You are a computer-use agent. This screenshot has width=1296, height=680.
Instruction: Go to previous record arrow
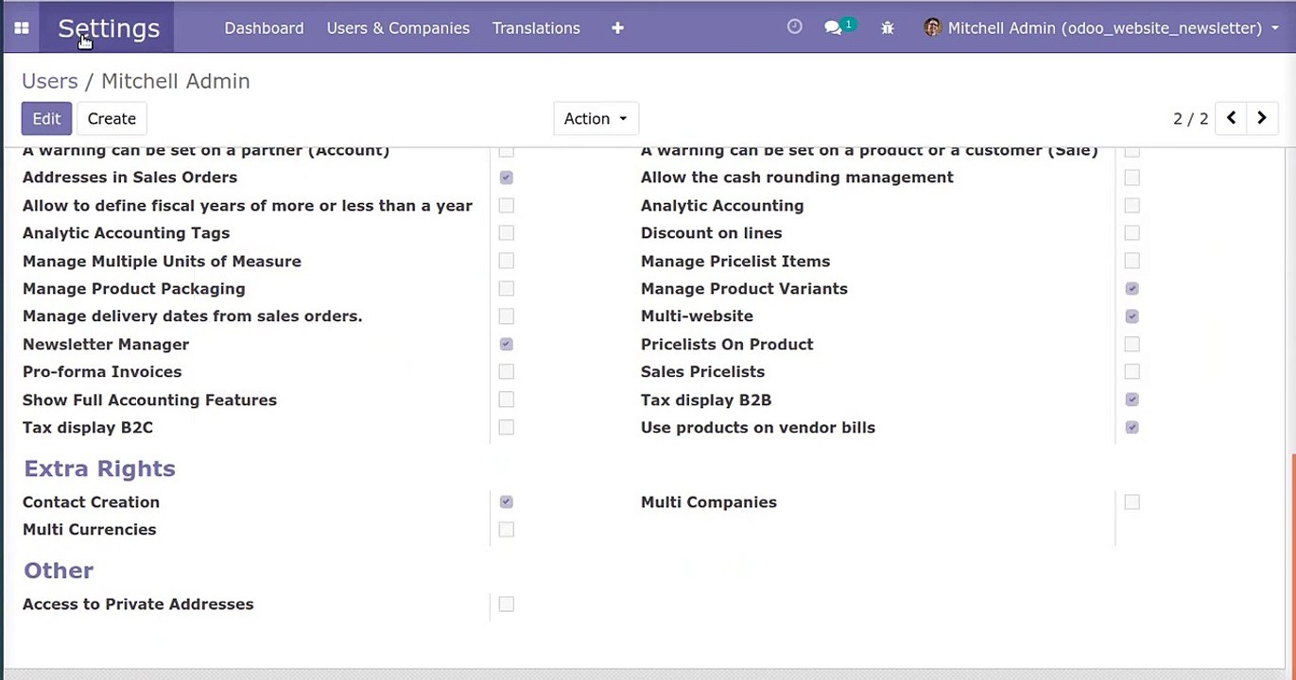1231,118
